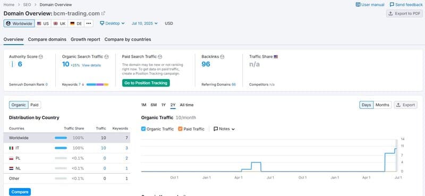This screenshot has width=425, height=196.
Task: Click the Export to PDF button
Action: 404,14
